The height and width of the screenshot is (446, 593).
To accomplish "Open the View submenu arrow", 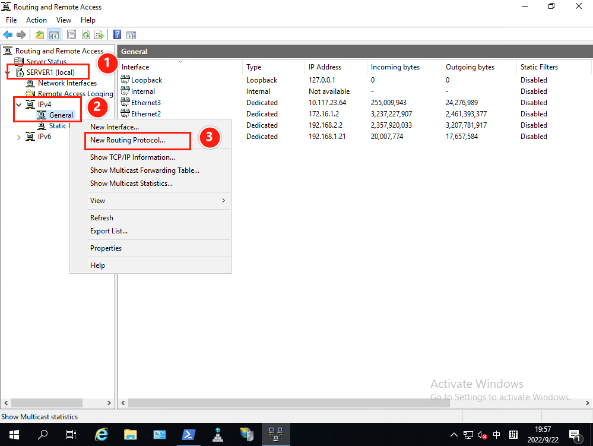I will 224,201.
